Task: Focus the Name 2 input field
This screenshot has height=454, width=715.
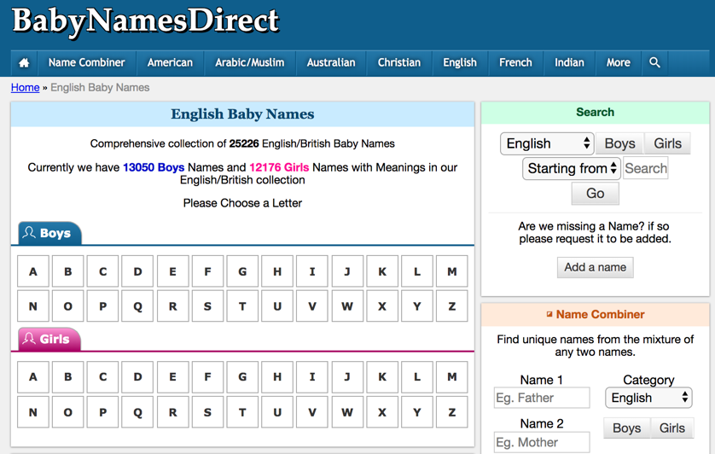Action: tap(542, 442)
